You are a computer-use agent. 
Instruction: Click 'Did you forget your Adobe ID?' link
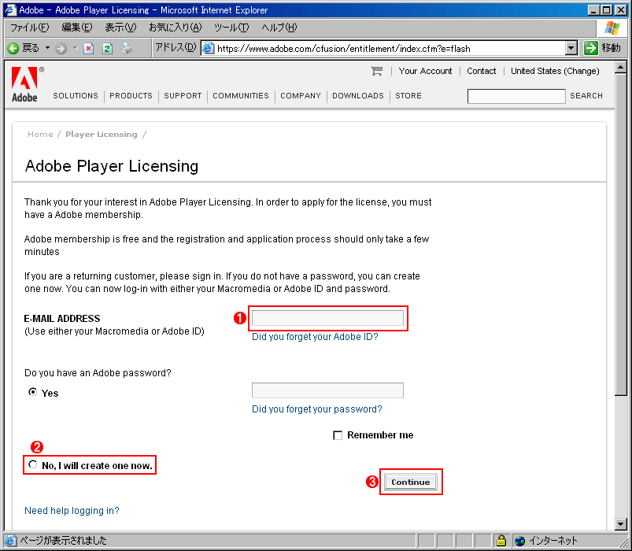coord(315,337)
